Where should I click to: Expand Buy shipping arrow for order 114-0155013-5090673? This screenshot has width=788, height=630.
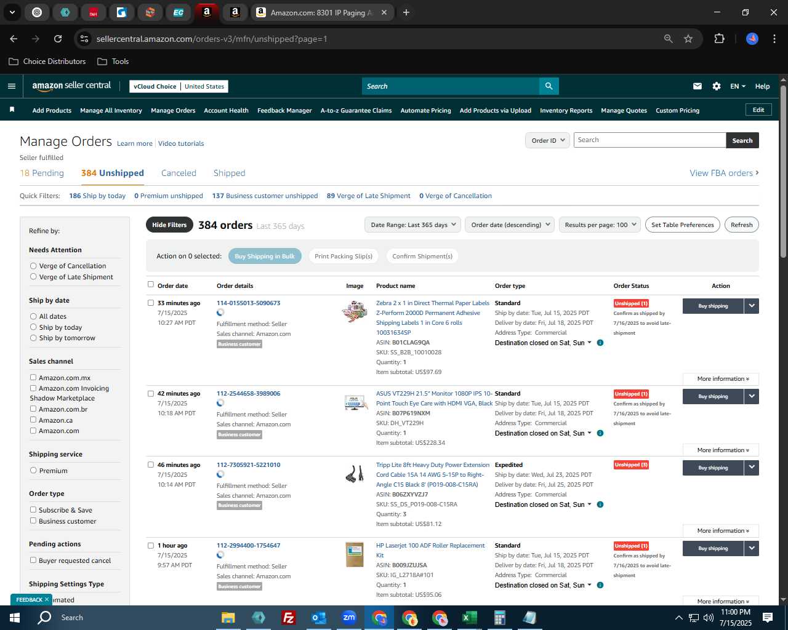coord(752,306)
